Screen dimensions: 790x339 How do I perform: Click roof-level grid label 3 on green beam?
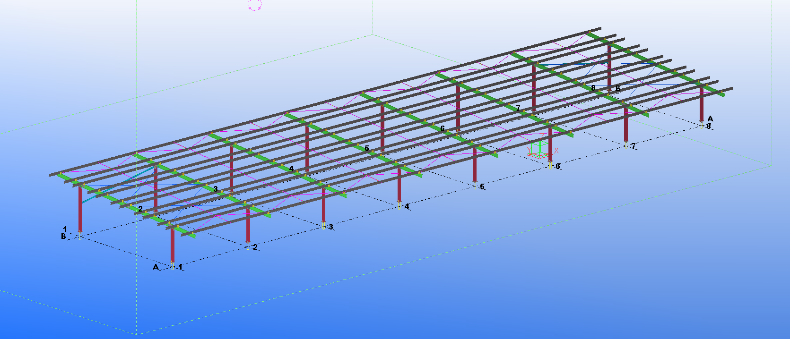click(216, 189)
